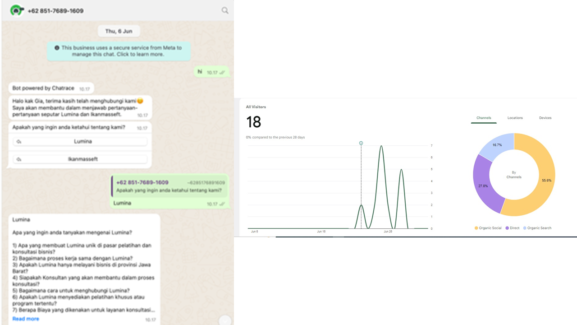Expand the message with Read more
This screenshot has height=325, width=577.
pyautogui.click(x=26, y=319)
